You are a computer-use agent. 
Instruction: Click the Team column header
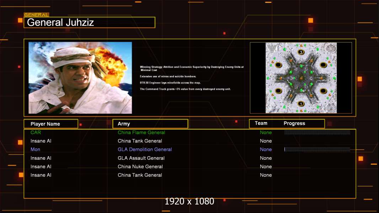[x=261, y=123]
